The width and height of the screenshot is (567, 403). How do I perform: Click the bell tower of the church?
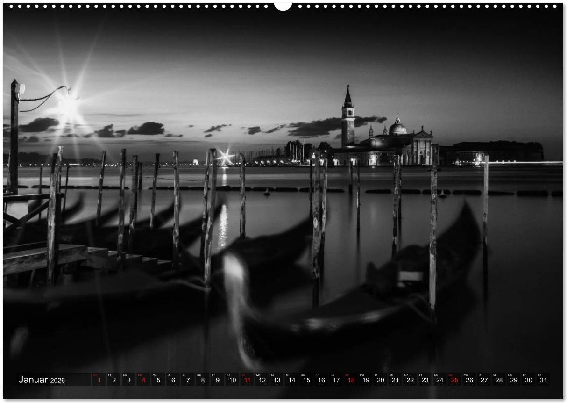347,119
